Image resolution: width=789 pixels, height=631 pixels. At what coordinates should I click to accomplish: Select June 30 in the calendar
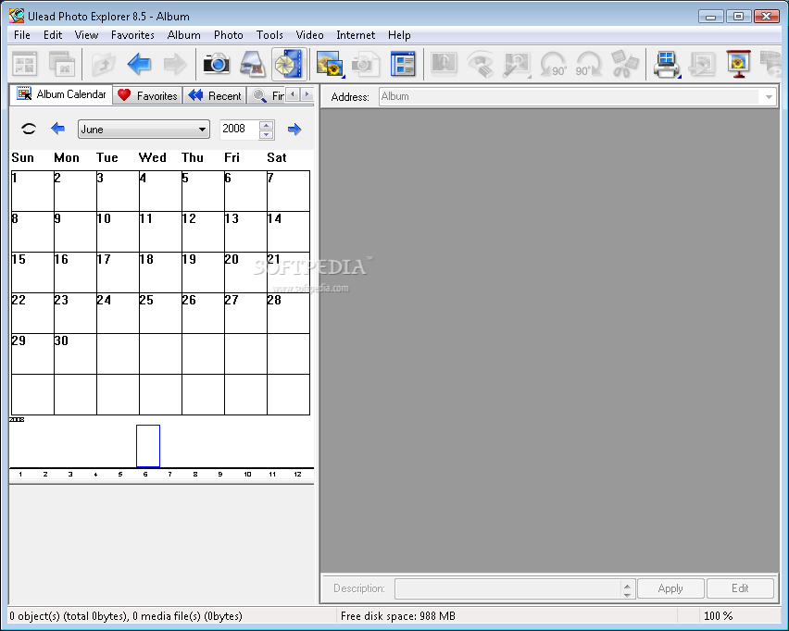pyautogui.click(x=75, y=354)
